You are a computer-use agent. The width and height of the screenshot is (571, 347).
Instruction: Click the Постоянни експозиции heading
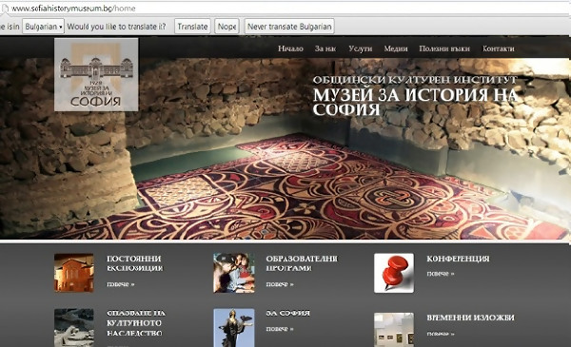click(x=135, y=263)
